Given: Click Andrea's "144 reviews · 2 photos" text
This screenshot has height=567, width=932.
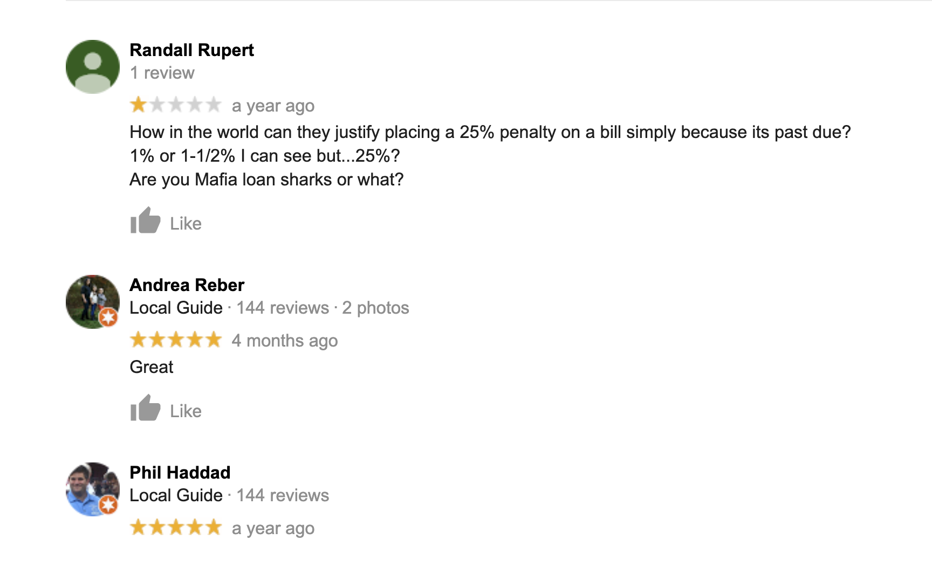Looking at the screenshot, I should click(323, 308).
